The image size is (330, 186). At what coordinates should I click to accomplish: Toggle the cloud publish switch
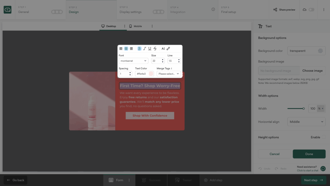(311, 10)
